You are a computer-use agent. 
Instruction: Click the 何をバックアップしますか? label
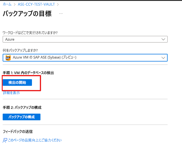pos(20,50)
